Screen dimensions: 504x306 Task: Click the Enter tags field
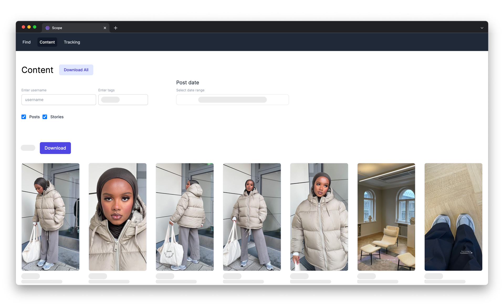[123, 100]
